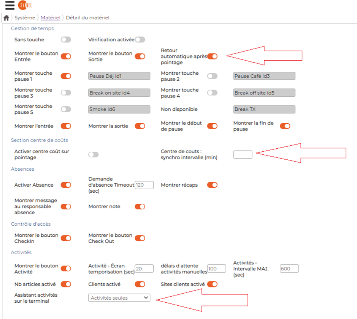
Task: Click Détail du matériel breadcrumb
Action: [x=88, y=18]
